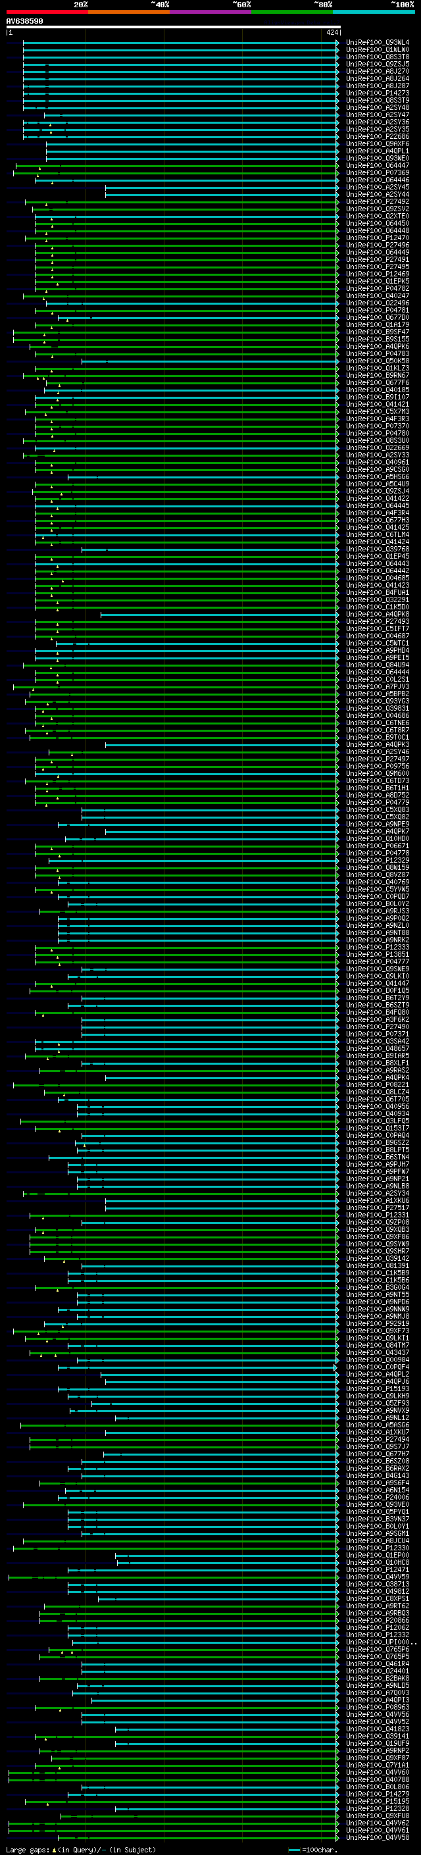Select label UniRef100_C5XQ82

tap(378, 817)
